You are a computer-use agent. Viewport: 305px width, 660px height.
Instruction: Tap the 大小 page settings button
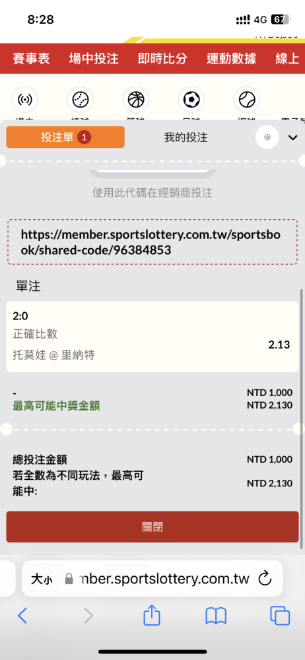42,579
